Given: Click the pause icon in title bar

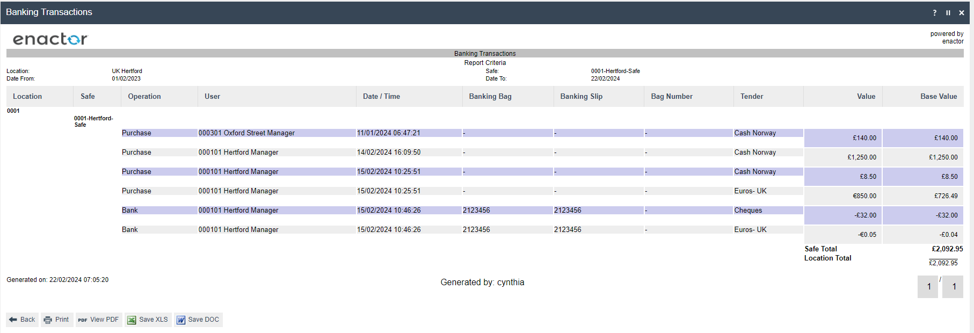Looking at the screenshot, I should tap(948, 12).
